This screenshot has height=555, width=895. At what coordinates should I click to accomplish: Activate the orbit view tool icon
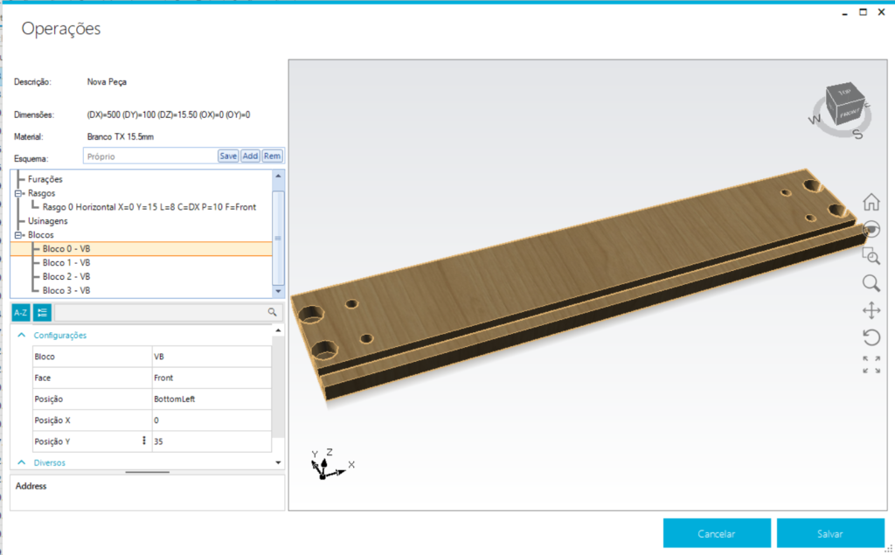click(871, 230)
